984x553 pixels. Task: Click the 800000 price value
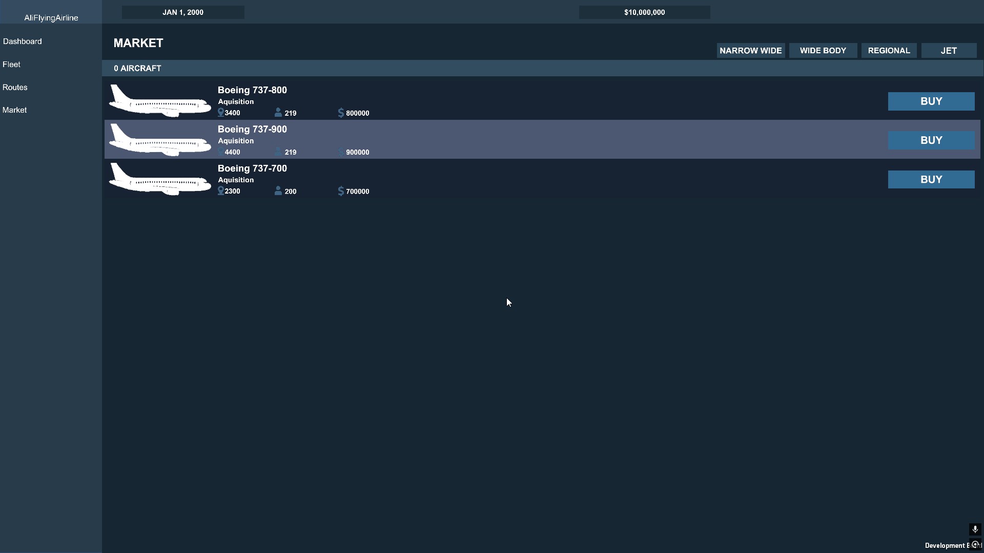click(358, 113)
